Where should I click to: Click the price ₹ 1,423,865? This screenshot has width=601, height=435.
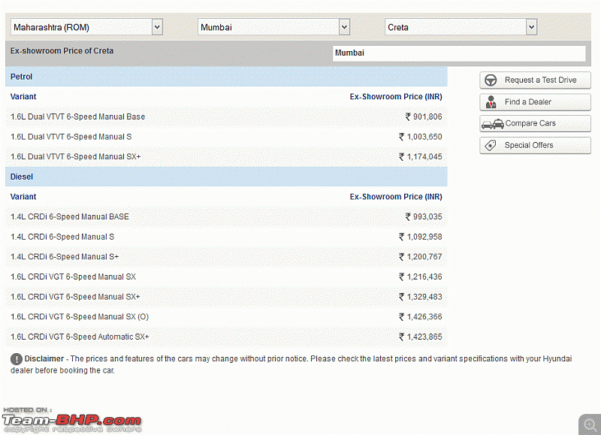pos(421,337)
